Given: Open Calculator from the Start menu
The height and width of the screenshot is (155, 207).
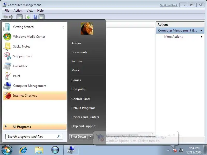Looking at the screenshot, I should coord(35,66).
